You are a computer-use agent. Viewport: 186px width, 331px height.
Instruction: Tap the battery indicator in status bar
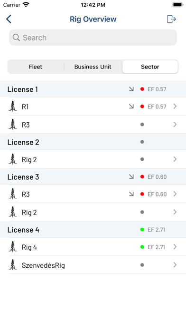[x=178, y=5]
